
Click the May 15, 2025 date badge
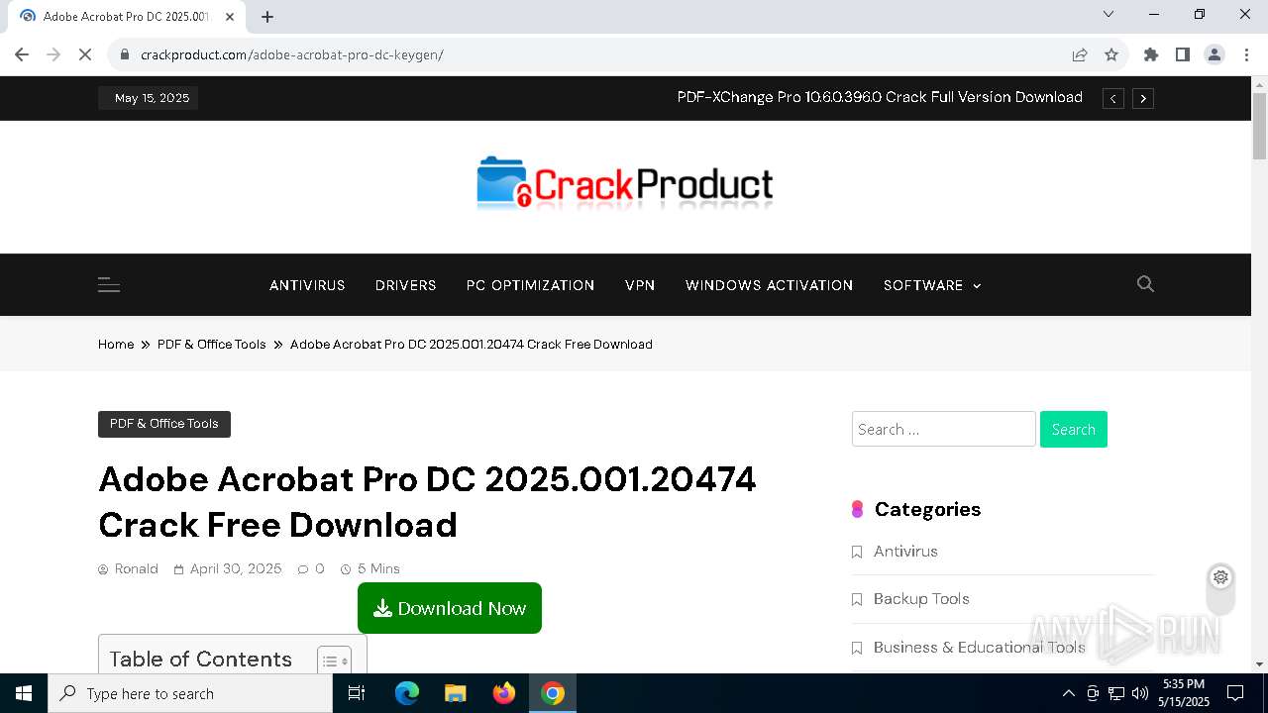tap(149, 98)
